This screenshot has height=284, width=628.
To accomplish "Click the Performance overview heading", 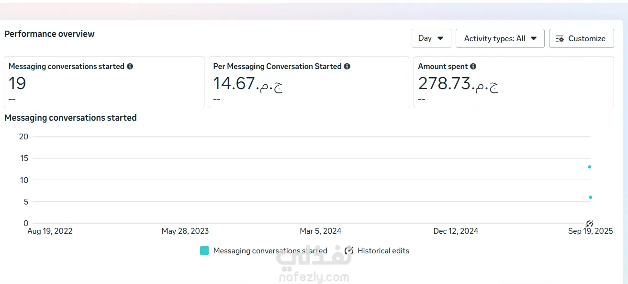I will (x=49, y=34).
